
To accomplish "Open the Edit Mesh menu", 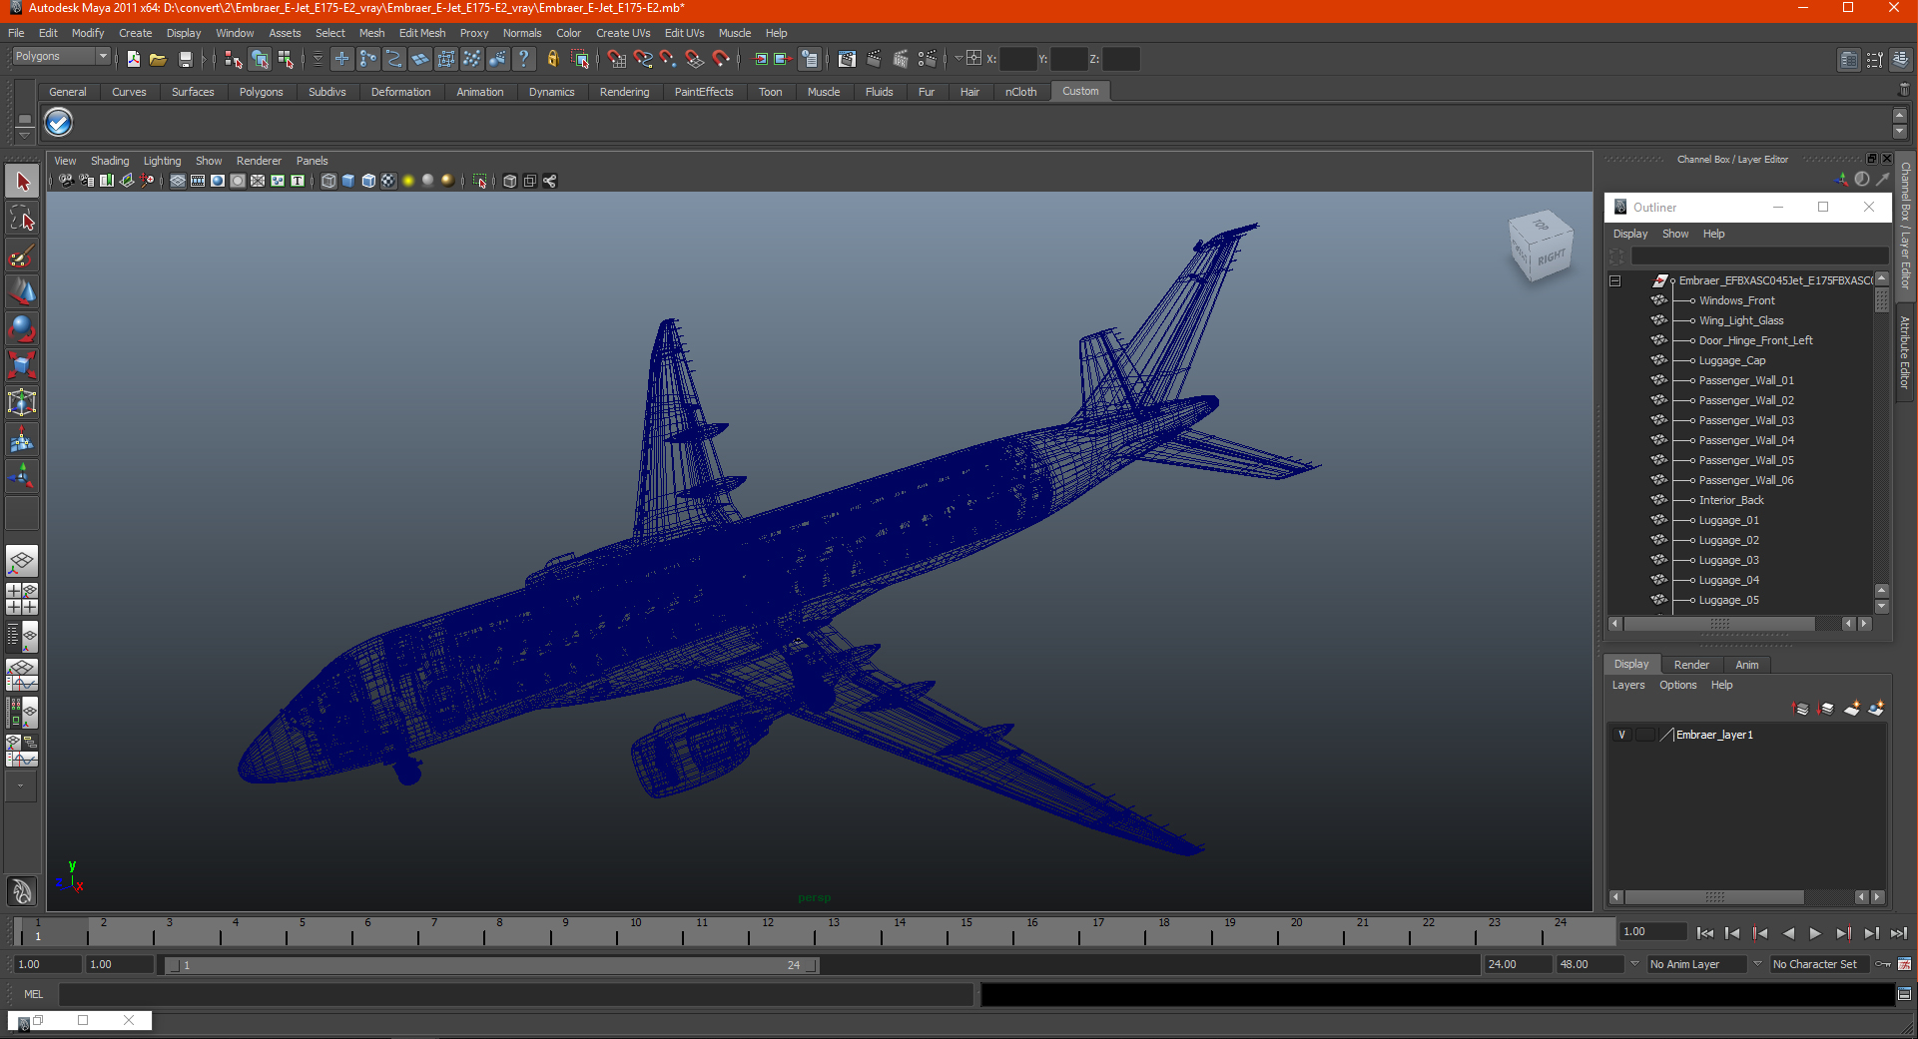I will [x=422, y=33].
